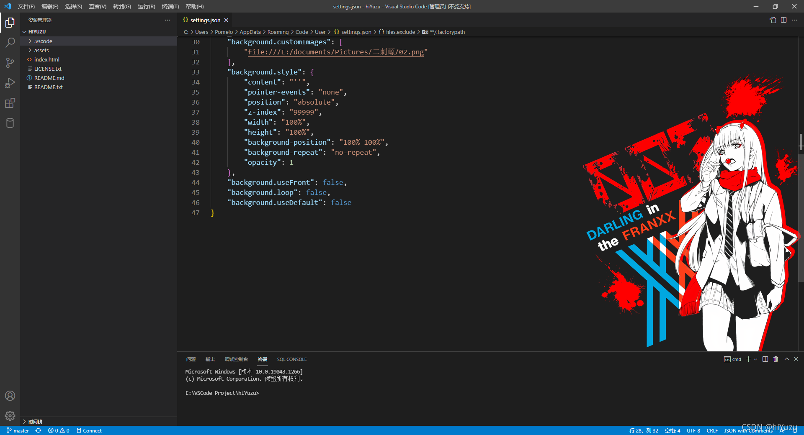Open the Source Control view
The width and height of the screenshot is (804, 435).
(10, 63)
